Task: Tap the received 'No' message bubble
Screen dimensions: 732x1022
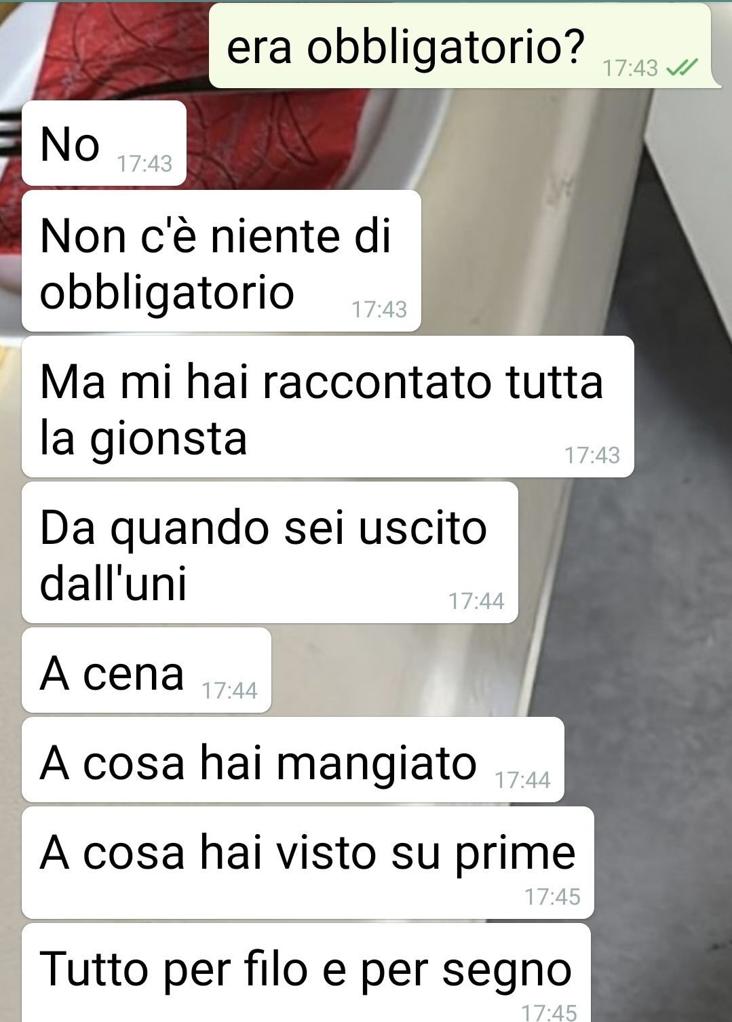Action: (x=104, y=143)
